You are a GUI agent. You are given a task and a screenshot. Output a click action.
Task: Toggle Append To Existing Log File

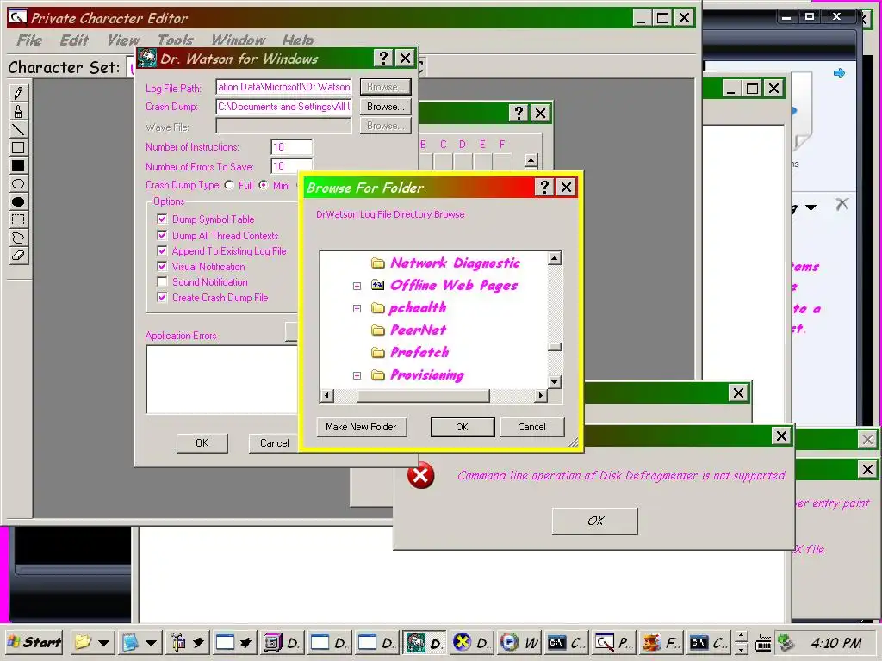(x=162, y=250)
